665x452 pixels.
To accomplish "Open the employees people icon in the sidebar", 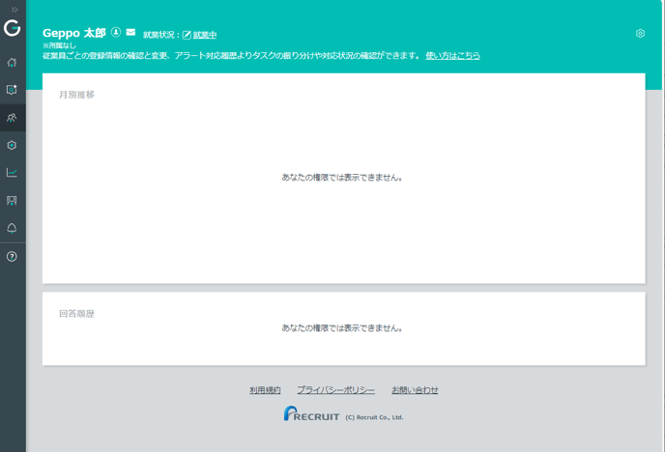I will pos(12,117).
